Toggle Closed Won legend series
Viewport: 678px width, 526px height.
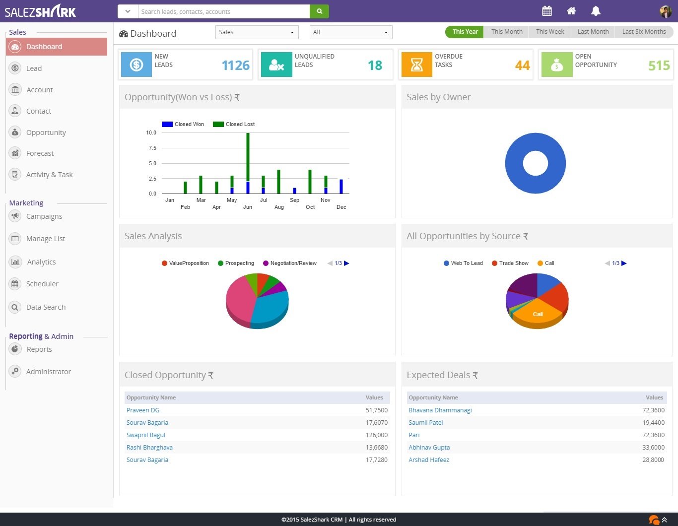coord(183,124)
